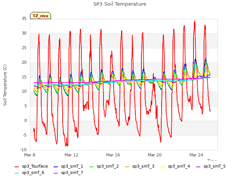Click the 25 y-axis tick label

[x=24, y=48]
